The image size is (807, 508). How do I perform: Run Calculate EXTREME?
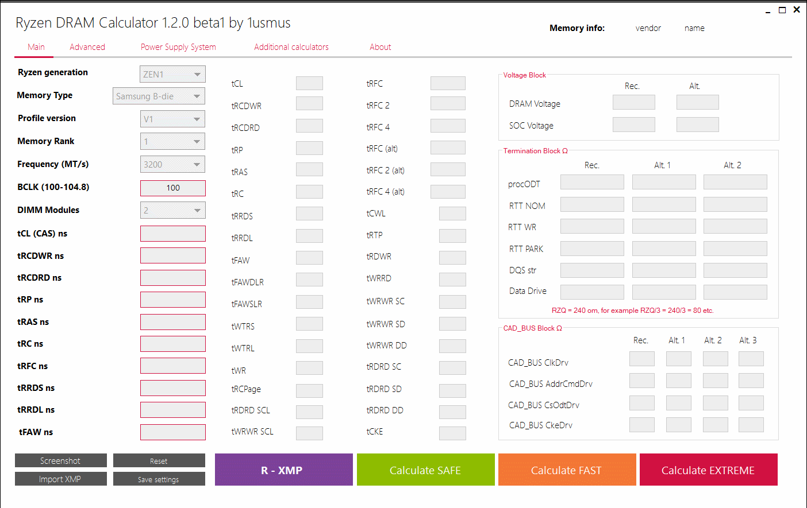click(709, 470)
